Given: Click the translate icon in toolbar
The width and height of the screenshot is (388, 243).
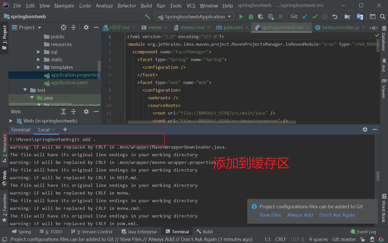Looking at the screenshot, I should click(x=360, y=17).
